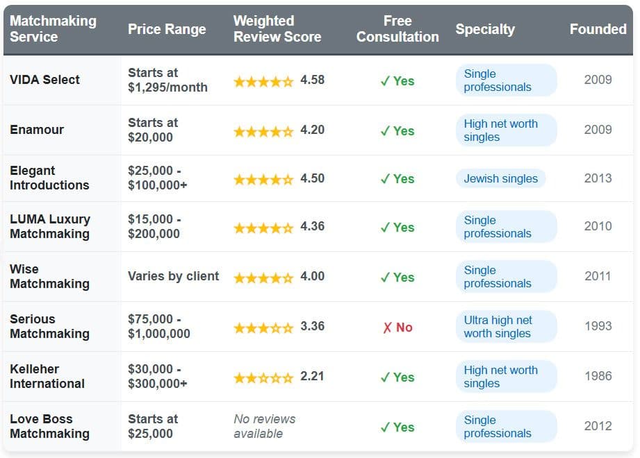
Task: Click the star rating for VIDA Select
Action: [263, 81]
